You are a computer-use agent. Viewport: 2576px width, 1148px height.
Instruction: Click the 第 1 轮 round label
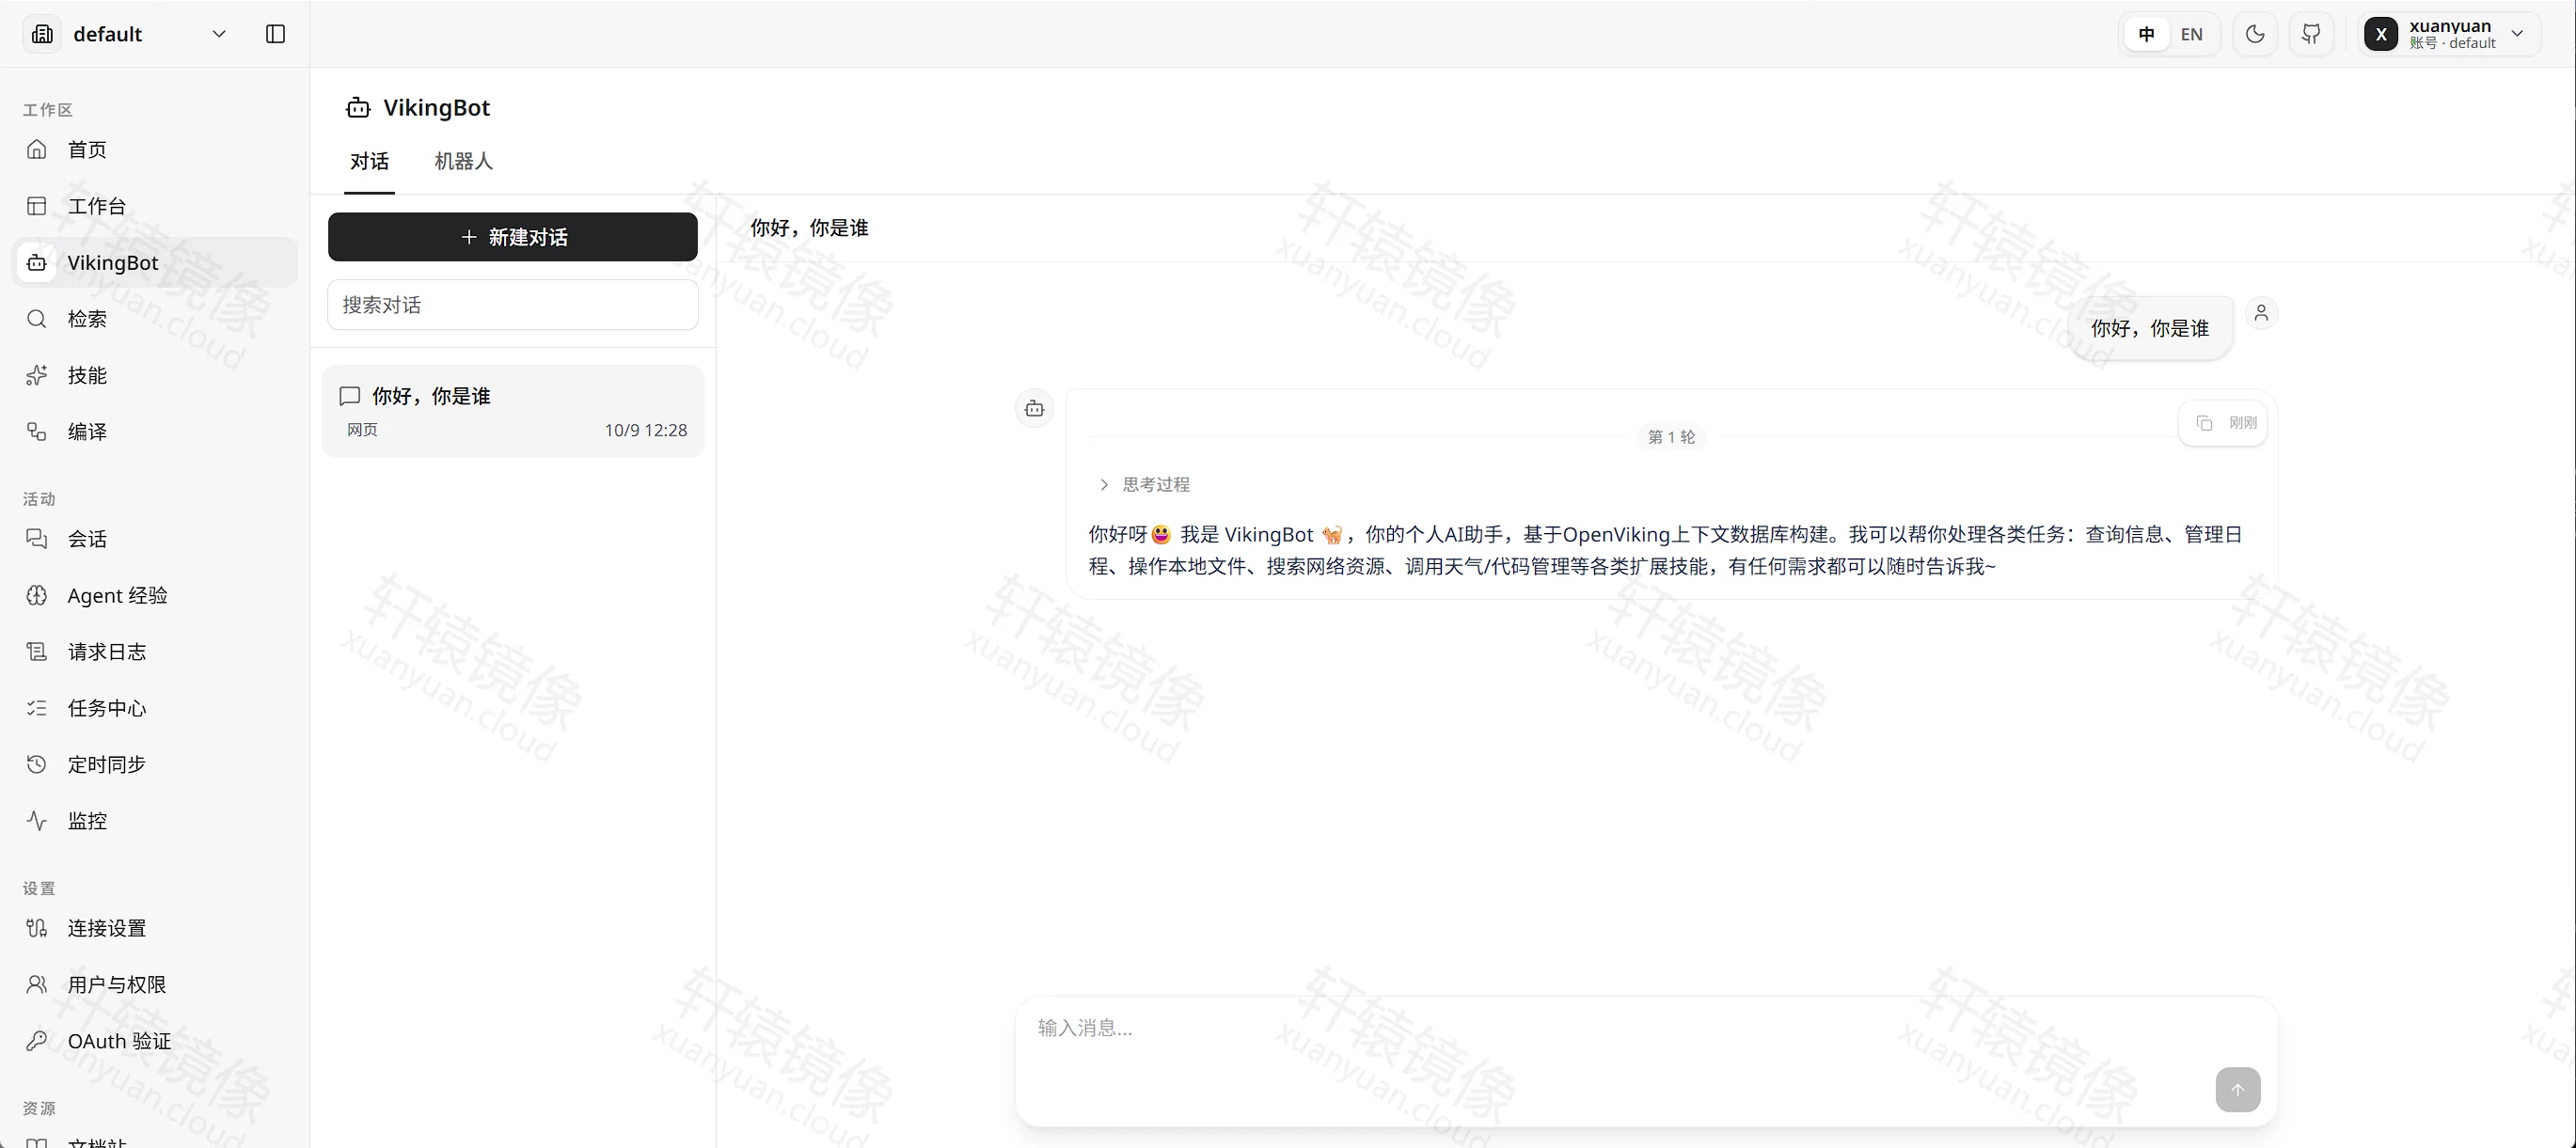tap(1671, 437)
